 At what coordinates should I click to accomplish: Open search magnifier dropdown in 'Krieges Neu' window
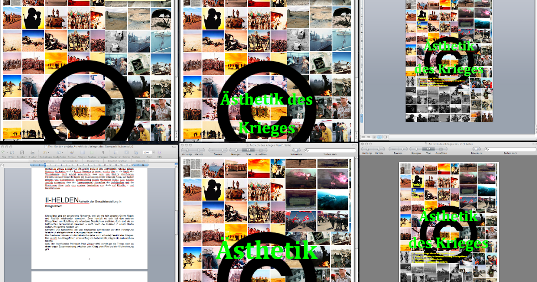tap(307, 150)
